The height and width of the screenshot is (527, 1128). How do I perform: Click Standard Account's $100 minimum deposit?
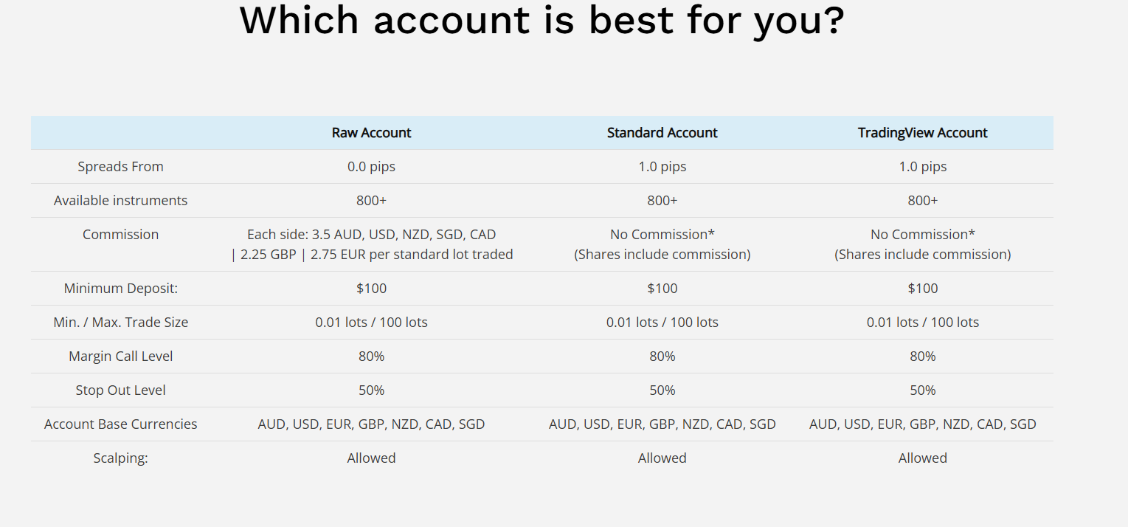662,289
